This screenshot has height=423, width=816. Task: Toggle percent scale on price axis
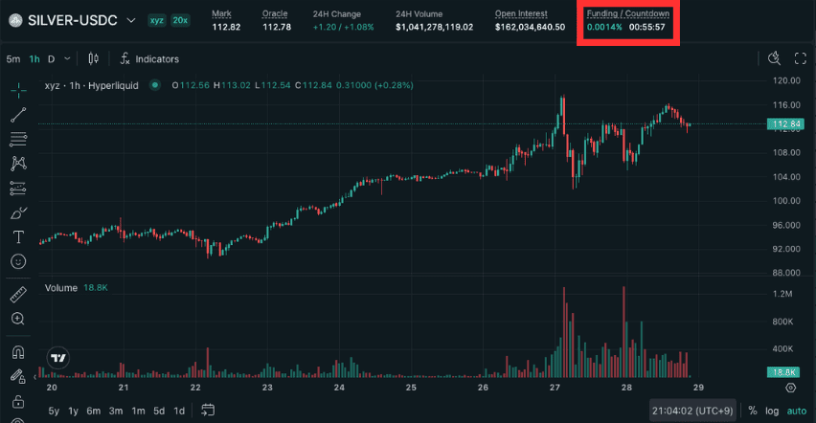(753, 411)
